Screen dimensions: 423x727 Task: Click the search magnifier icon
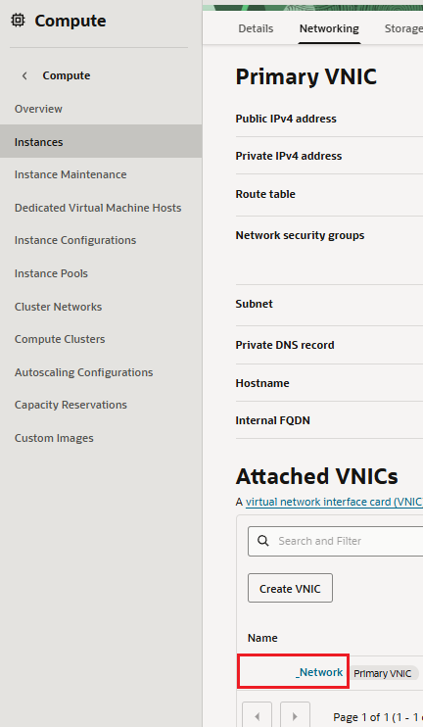point(263,541)
